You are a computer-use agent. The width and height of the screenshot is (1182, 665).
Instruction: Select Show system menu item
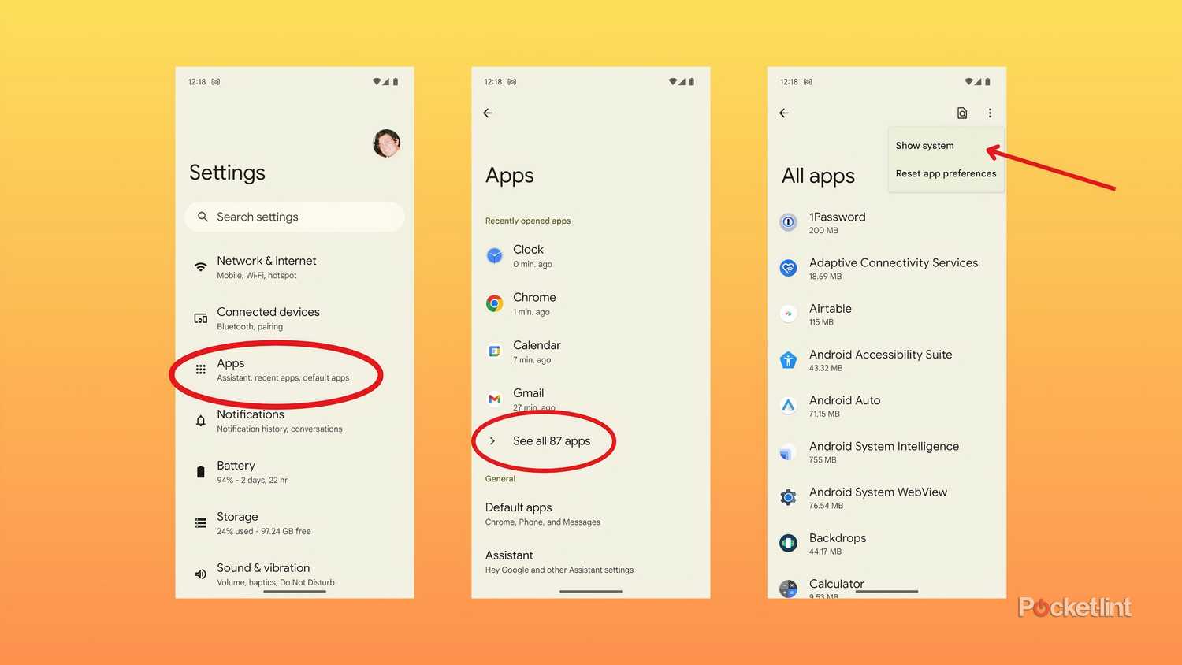[946, 146]
